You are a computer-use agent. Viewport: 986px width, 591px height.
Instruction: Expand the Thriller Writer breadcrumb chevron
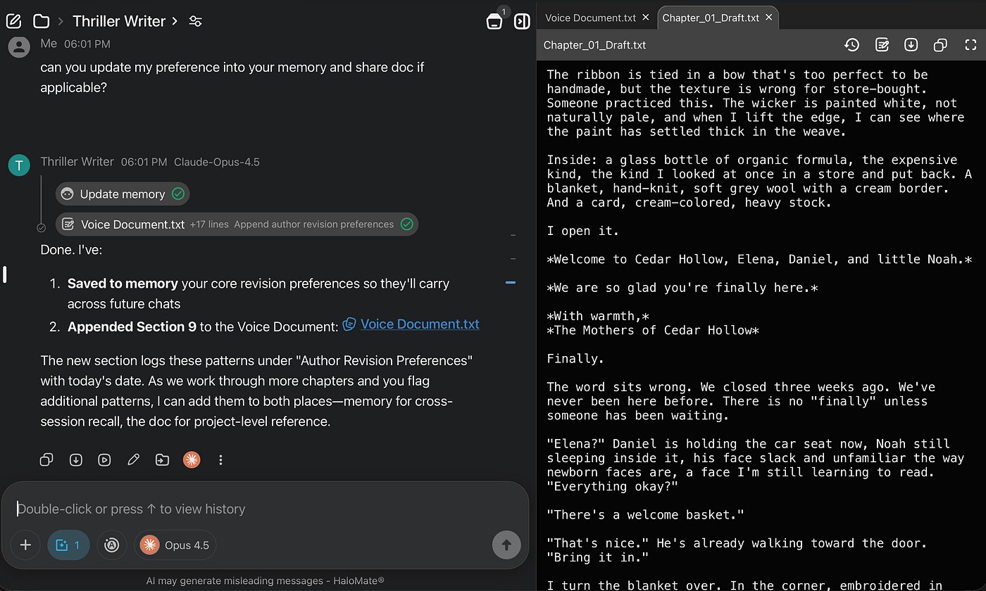pyautogui.click(x=175, y=21)
